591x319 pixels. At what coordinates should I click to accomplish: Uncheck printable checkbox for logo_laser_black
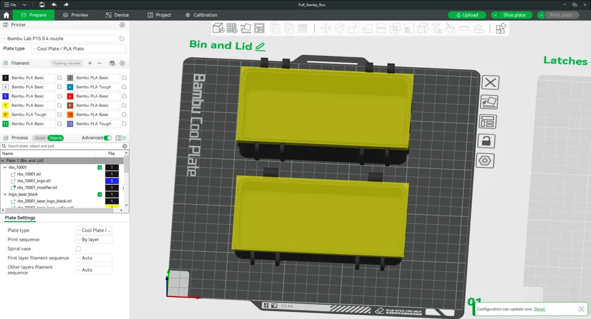click(99, 195)
